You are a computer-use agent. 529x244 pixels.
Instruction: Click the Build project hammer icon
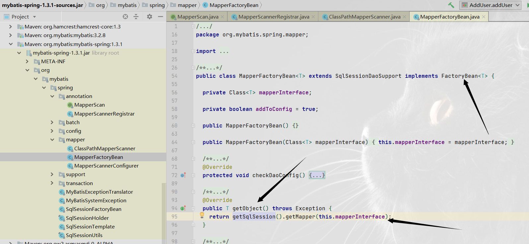pyautogui.click(x=451, y=5)
